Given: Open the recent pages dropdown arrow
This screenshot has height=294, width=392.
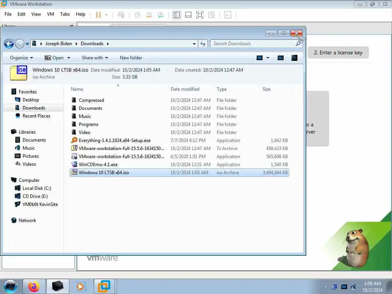Looking at the screenshot, I should [x=27, y=44].
